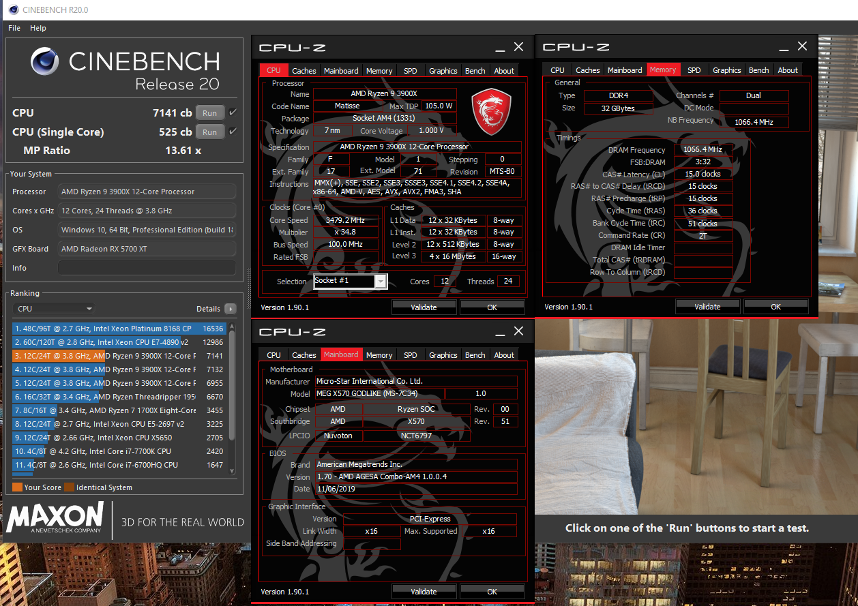Minimize the CPU tab CPU-Z window

click(501, 50)
